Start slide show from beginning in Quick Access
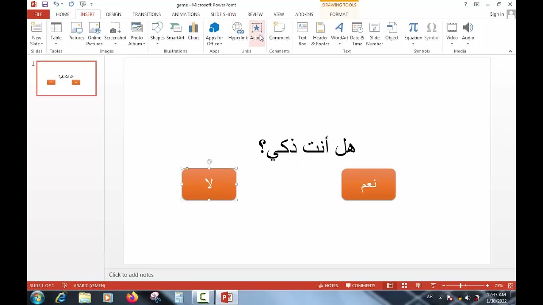This screenshot has width=543, height=305. pyautogui.click(x=83, y=4)
